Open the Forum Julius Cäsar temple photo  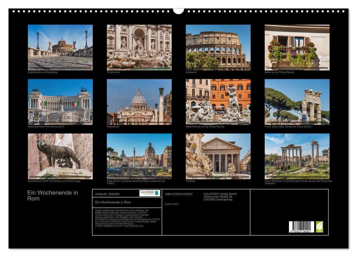tap(297, 102)
